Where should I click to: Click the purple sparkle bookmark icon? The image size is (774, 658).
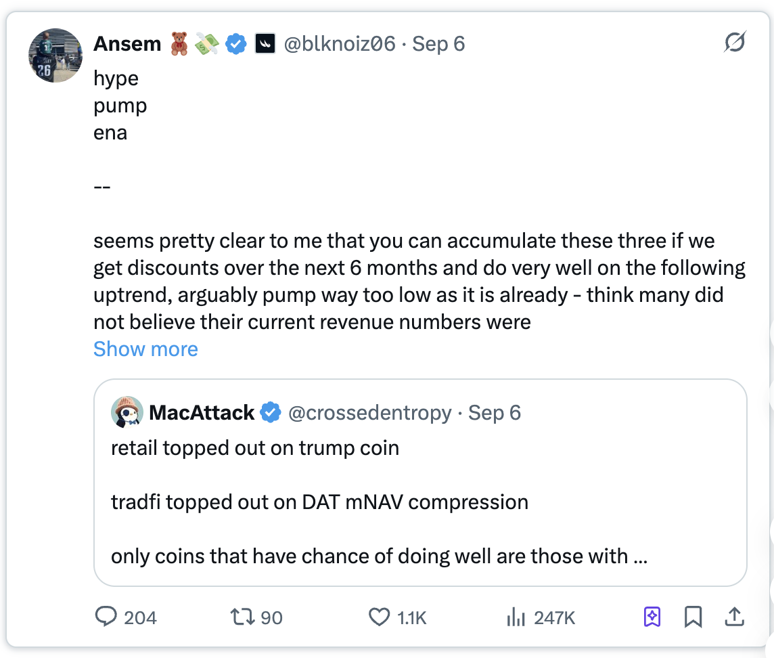coord(652,617)
